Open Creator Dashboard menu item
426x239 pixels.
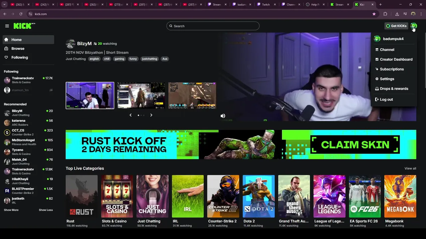pyautogui.click(x=394, y=59)
